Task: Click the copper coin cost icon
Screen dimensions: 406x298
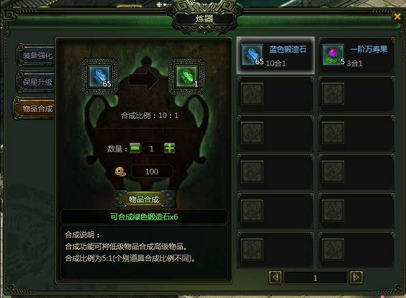Action: point(121,171)
